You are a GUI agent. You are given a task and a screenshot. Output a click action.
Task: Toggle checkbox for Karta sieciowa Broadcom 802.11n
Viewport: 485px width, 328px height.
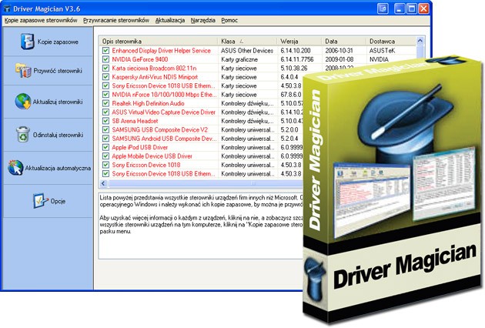[x=105, y=68]
